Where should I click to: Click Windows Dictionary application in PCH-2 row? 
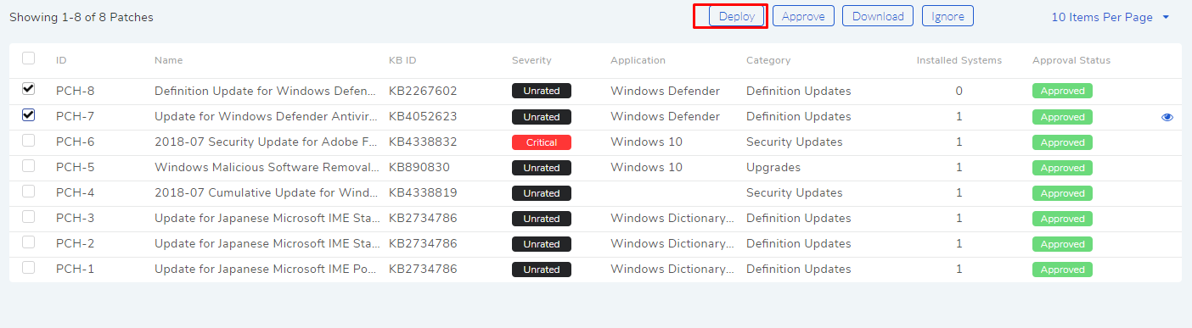(x=672, y=243)
